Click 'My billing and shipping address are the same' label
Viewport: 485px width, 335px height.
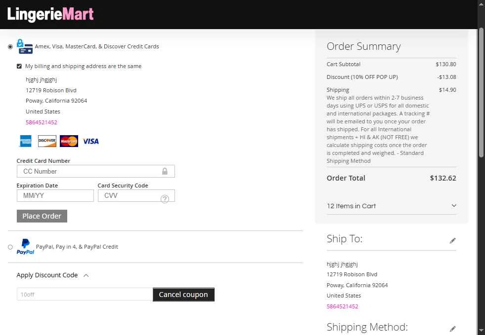point(83,66)
